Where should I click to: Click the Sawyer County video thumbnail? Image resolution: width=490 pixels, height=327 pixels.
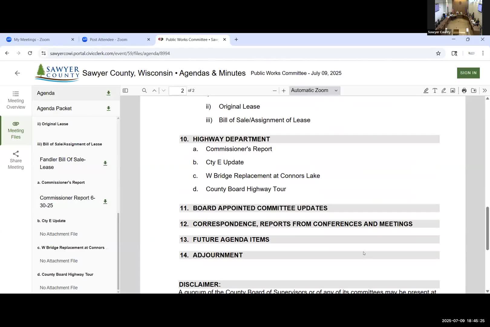pos(458,18)
